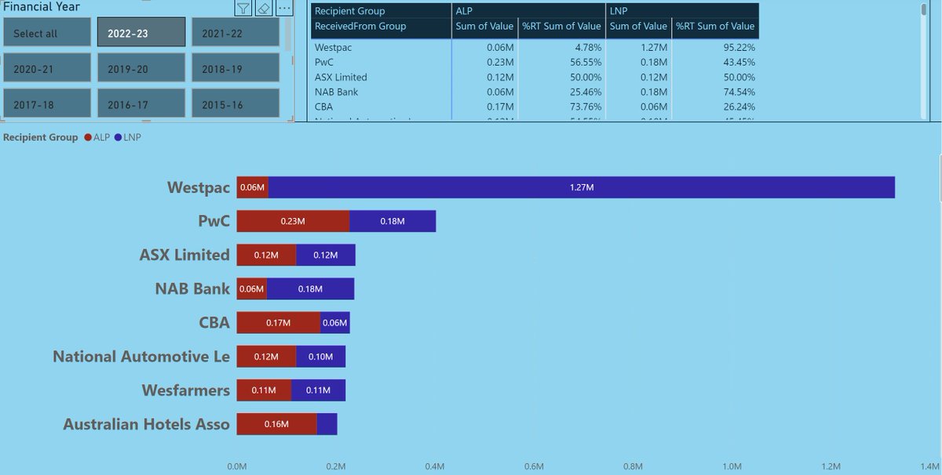The image size is (942, 475).
Task: Click the NAB Bank chart axis label
Action: (193, 288)
